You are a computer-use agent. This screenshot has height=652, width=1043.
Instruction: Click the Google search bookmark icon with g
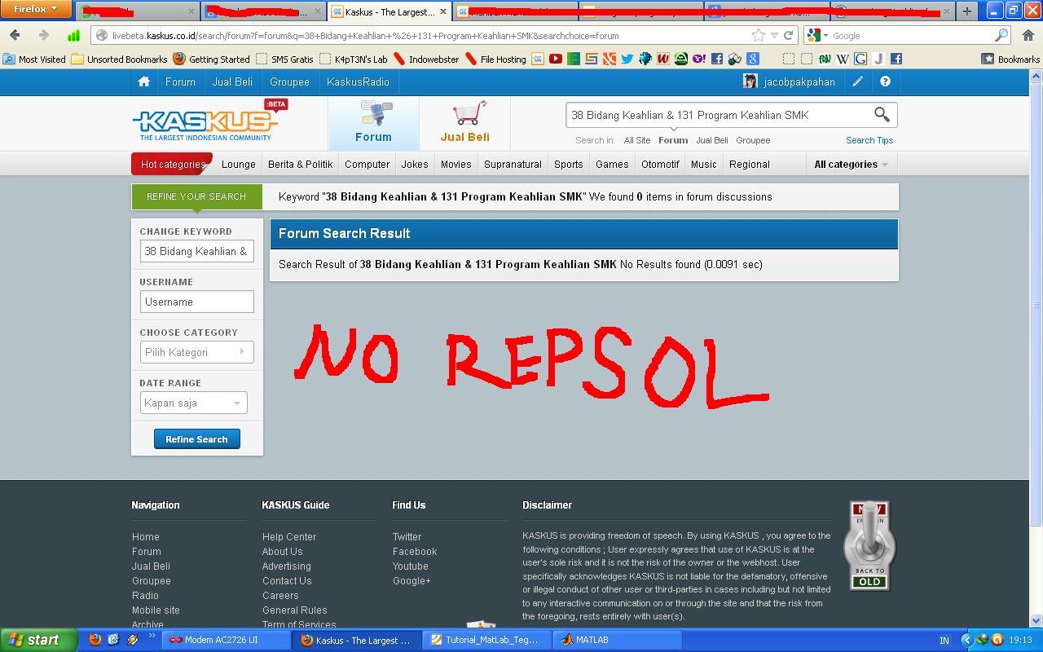[x=752, y=59]
